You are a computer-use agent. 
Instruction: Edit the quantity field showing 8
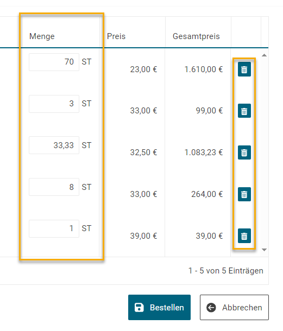click(54, 187)
